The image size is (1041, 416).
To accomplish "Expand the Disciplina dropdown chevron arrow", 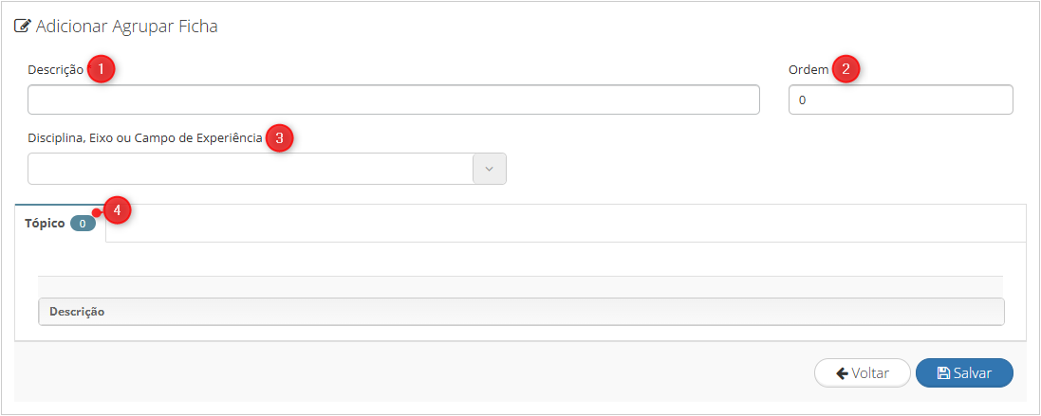I will click(x=490, y=169).
